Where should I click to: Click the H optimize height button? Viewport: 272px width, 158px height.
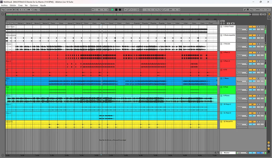point(261,14)
